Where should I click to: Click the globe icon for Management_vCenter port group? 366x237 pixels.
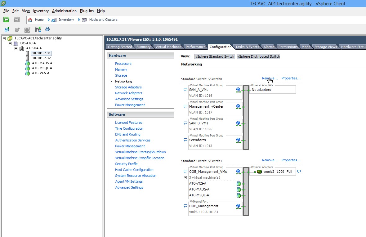point(238,107)
